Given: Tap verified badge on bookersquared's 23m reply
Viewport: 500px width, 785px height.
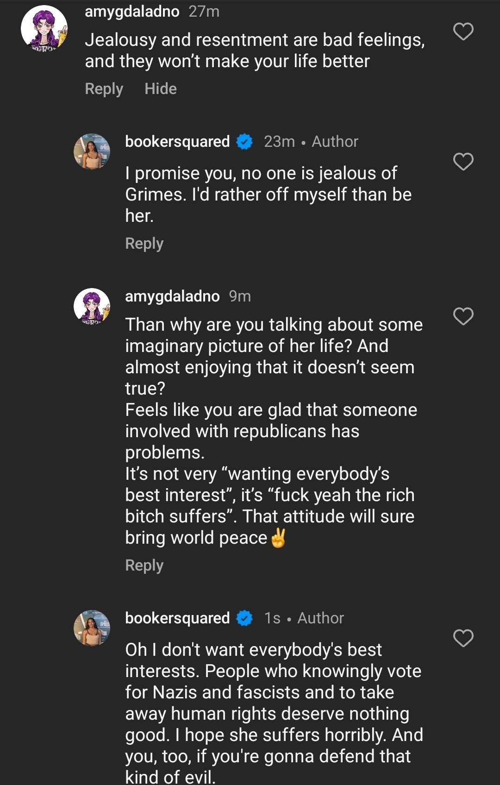Looking at the screenshot, I should coord(244,141).
